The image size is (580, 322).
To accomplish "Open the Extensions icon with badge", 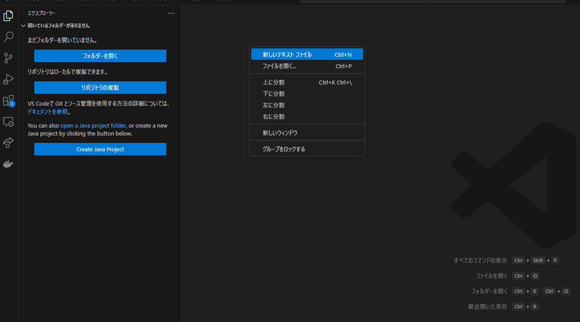I will (x=8, y=100).
